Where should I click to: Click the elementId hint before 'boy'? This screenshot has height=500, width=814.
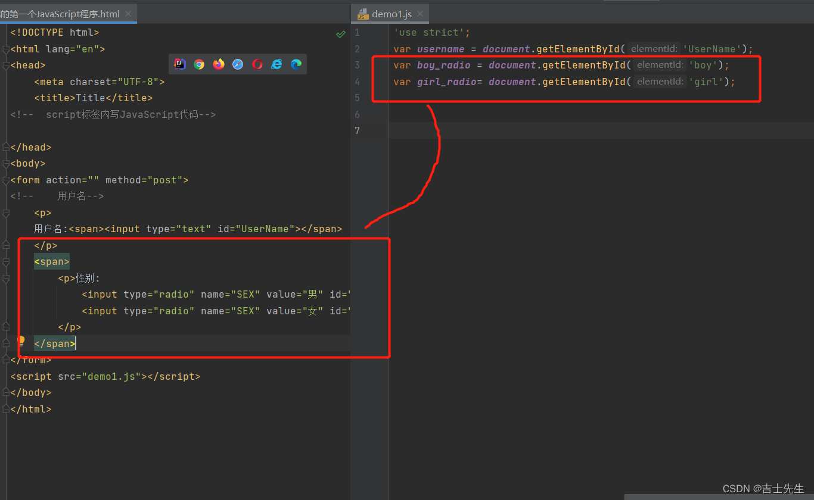point(660,65)
